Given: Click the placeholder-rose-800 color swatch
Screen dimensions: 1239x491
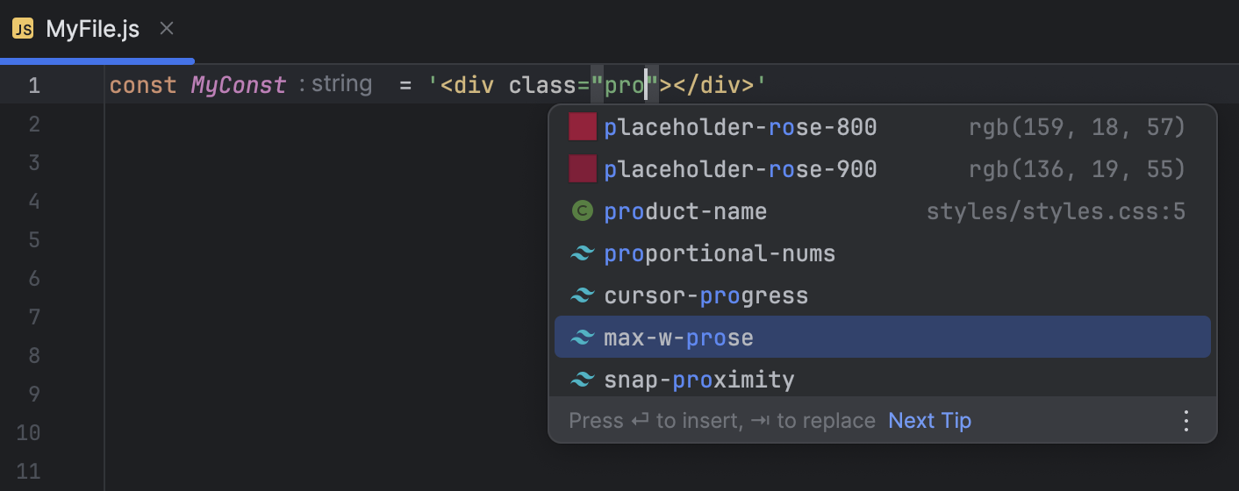Looking at the screenshot, I should (x=583, y=127).
